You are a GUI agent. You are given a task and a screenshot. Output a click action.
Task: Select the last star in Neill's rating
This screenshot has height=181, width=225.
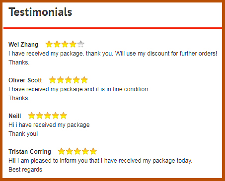tap(63, 116)
